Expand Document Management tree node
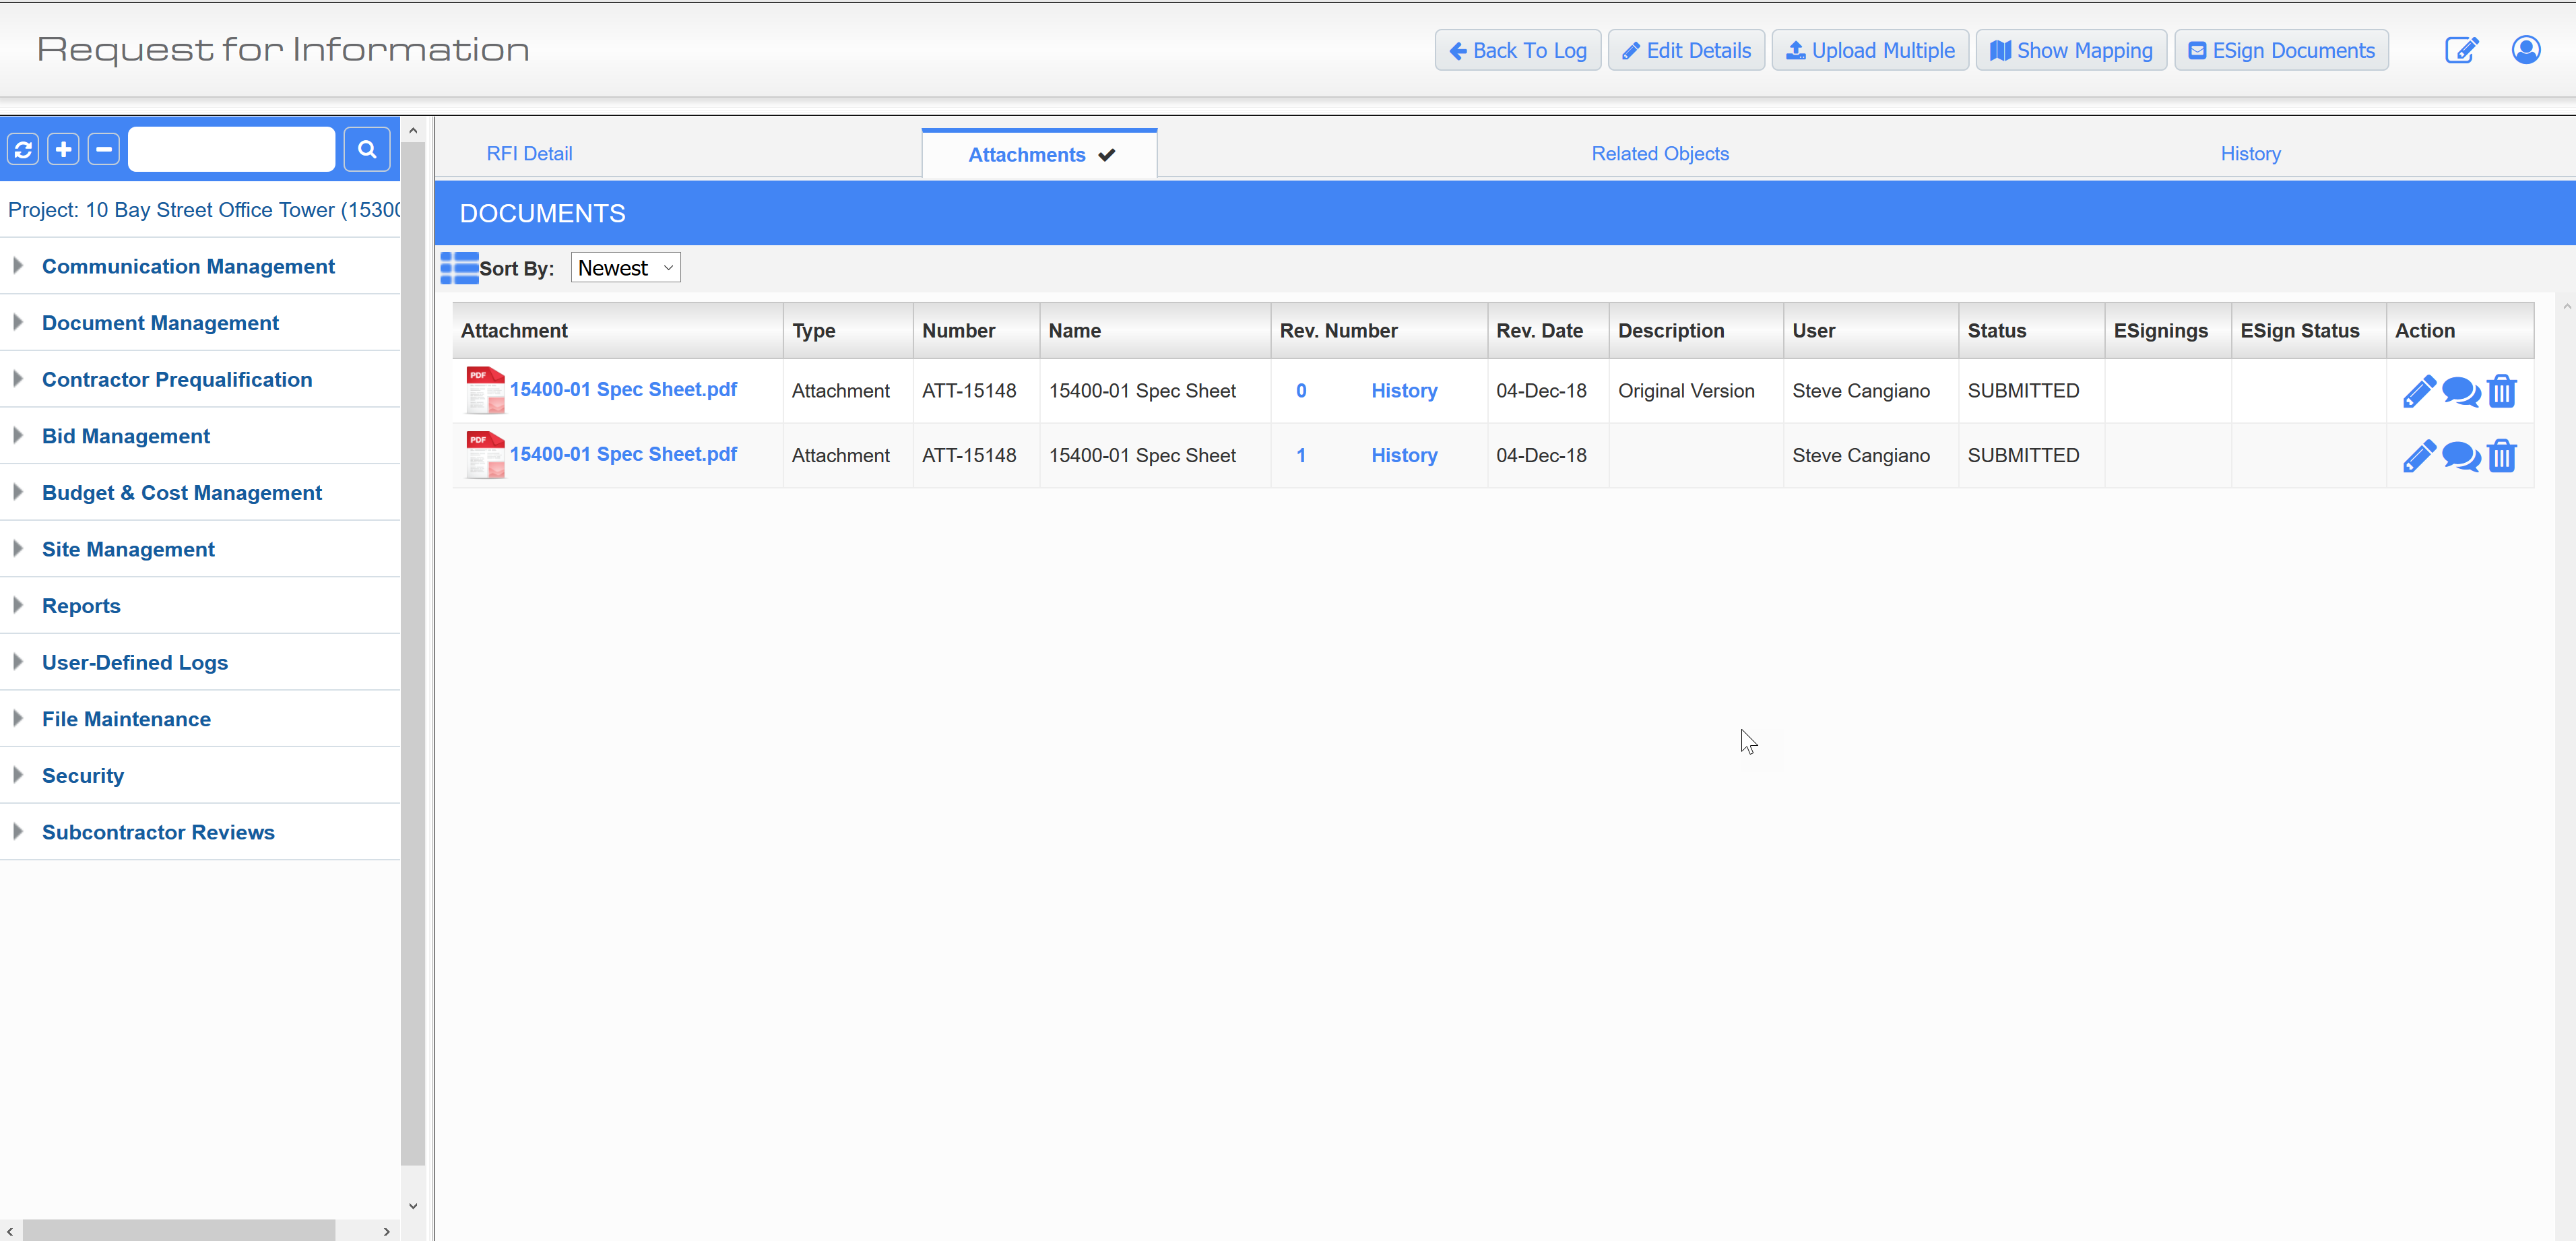The width and height of the screenshot is (2576, 1241). (18, 322)
